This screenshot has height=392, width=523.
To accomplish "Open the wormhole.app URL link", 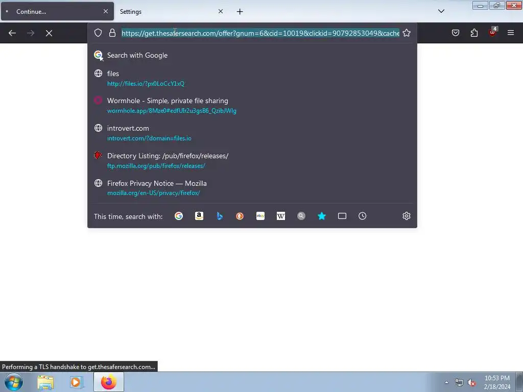I will pyautogui.click(x=172, y=111).
